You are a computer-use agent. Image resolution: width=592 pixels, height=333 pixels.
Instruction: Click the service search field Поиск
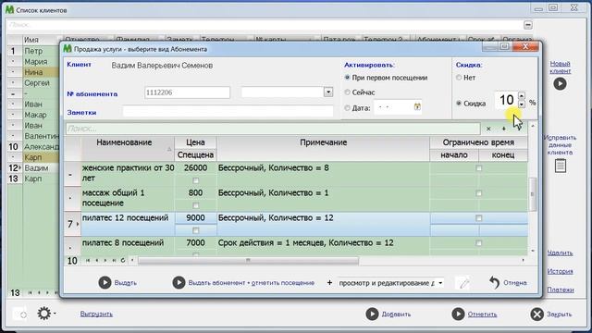pos(273,129)
